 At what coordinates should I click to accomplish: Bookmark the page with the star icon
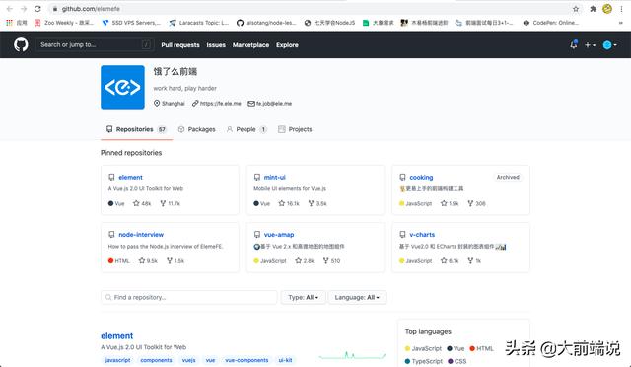tap(576, 9)
